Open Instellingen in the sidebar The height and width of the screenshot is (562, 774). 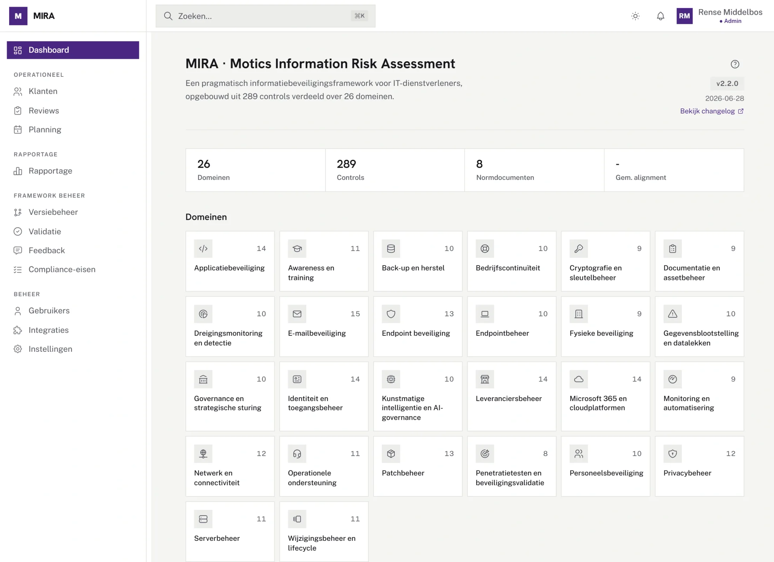pos(73,349)
